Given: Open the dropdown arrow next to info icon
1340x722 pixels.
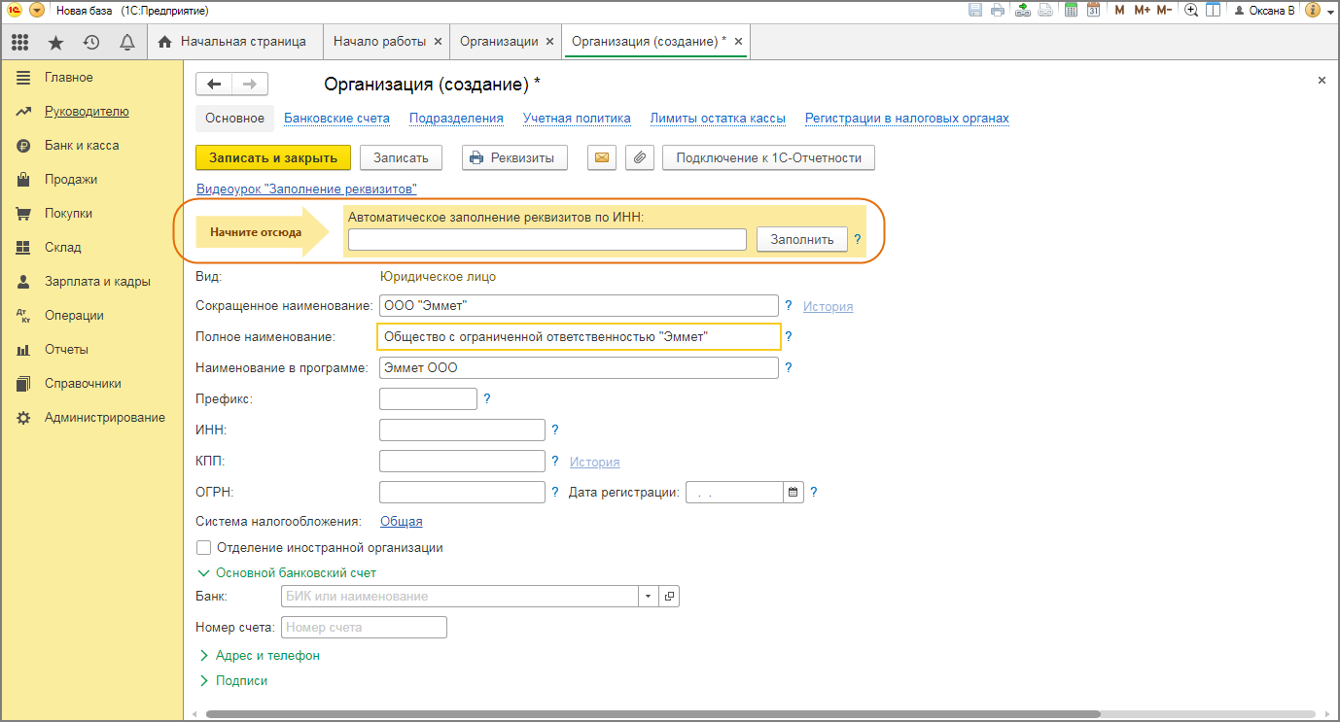Looking at the screenshot, I should [1328, 11].
